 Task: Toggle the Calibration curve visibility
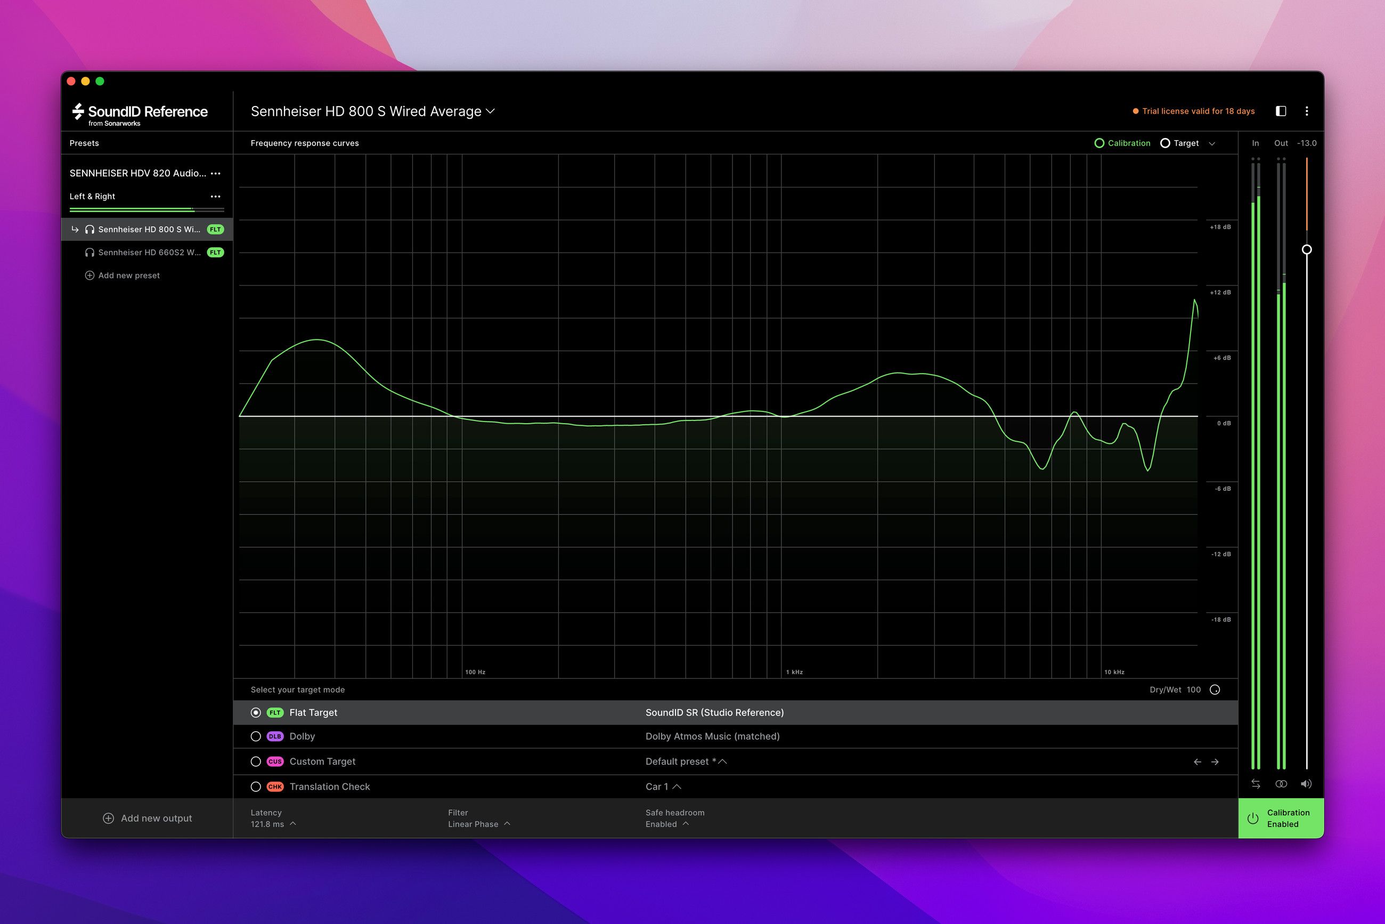pyautogui.click(x=1099, y=143)
